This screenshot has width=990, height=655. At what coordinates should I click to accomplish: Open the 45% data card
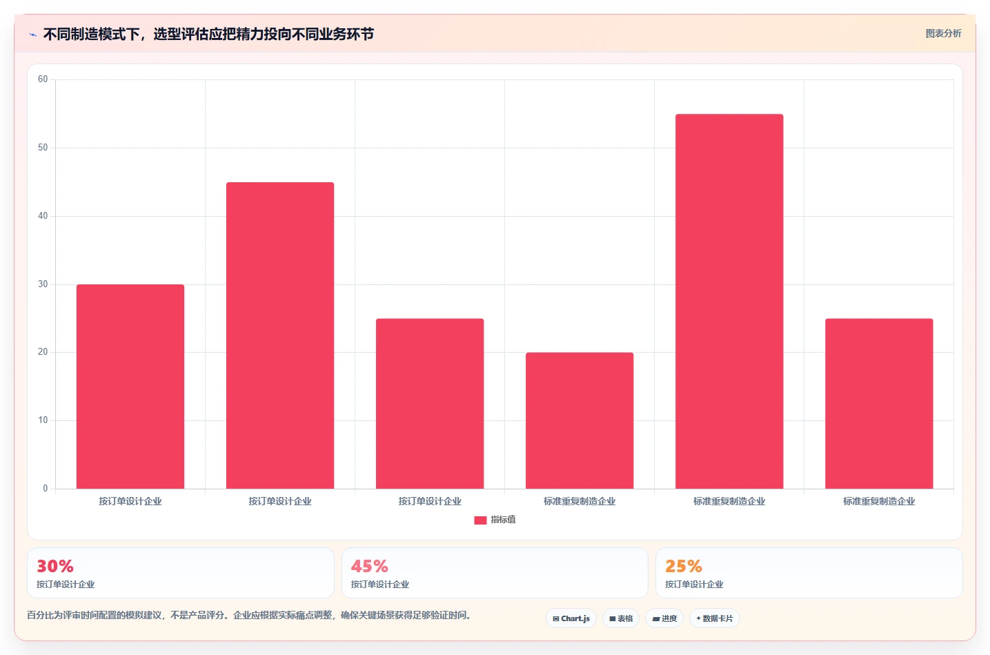tap(495, 573)
